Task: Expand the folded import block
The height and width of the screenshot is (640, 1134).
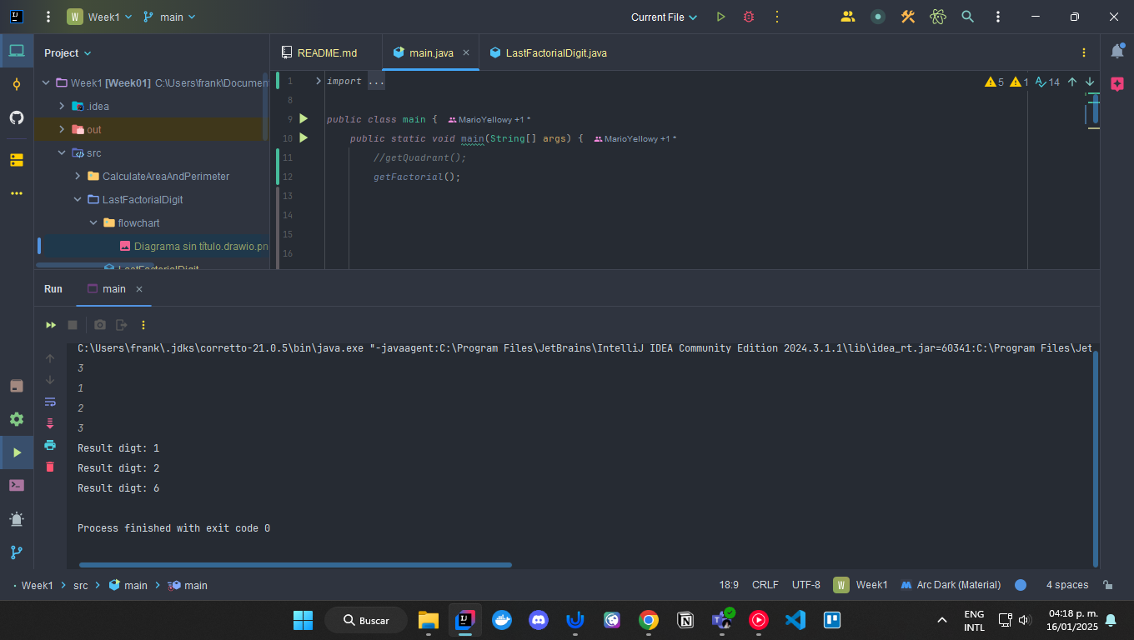Action: [x=319, y=81]
